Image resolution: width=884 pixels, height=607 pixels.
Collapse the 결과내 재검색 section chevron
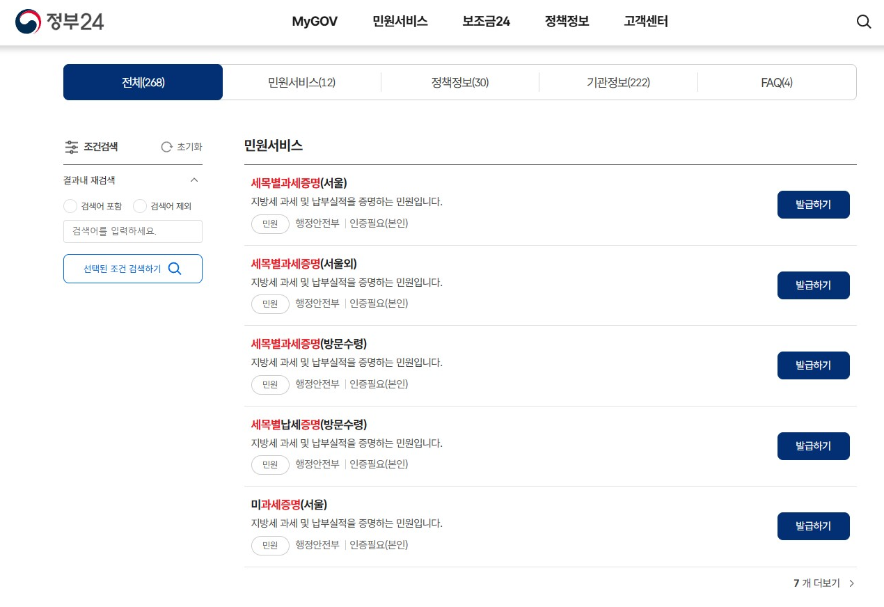(x=194, y=180)
